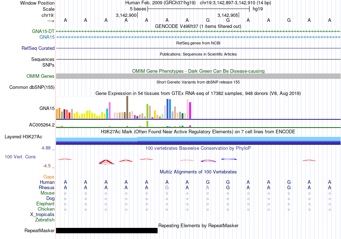
Task: Select the X_tropicalis species label
Action: coord(42,215)
